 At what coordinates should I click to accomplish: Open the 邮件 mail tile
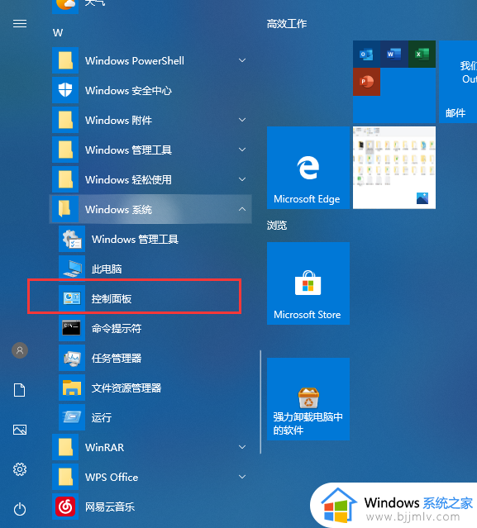tap(458, 82)
